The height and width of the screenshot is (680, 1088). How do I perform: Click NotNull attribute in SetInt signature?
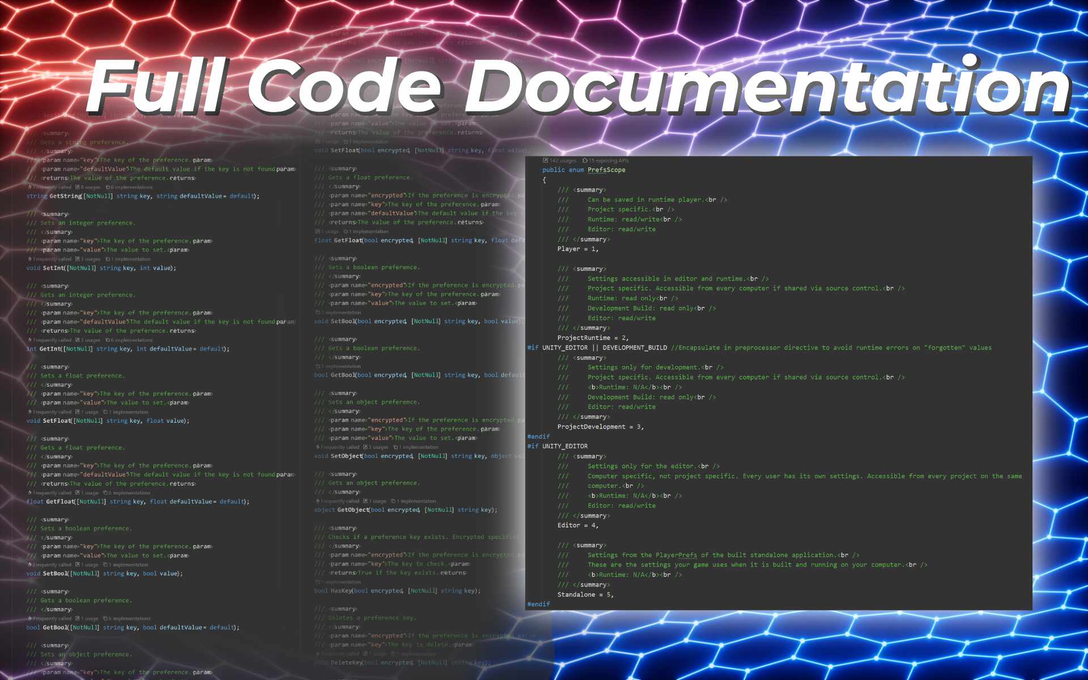tap(82, 268)
